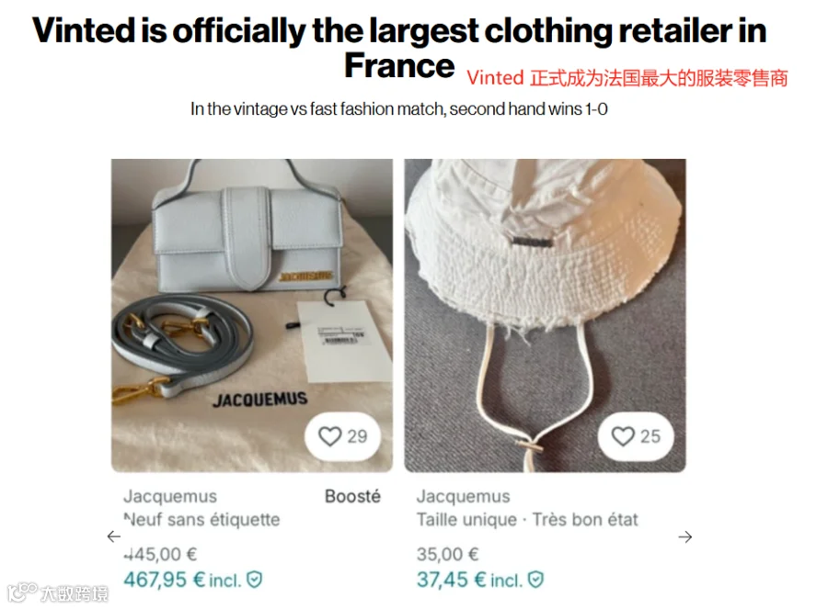
Task: Open the white bucket hat photo
Action: 545,315
